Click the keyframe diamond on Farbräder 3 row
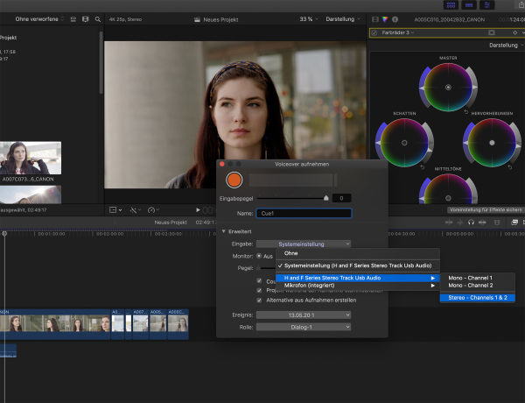This screenshot has height=403, width=525. [515, 32]
